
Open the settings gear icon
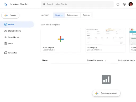[124, 4]
